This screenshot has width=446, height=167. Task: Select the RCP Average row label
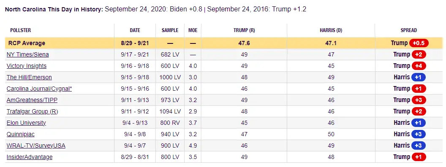[27, 43]
